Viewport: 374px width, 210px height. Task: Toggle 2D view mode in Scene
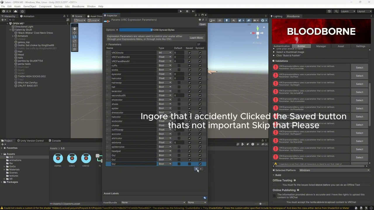click(219, 20)
